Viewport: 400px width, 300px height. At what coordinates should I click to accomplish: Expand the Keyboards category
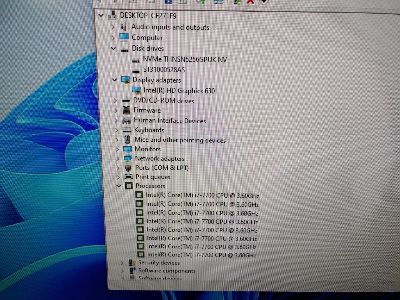coord(116,130)
